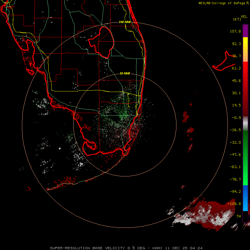Click the 50 NMI range ring label
Image resolution: width=250 pixels, height=250 pixels.
tap(125, 73)
